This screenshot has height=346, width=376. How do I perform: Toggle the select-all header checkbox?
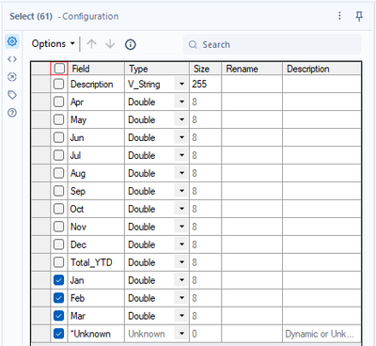(x=59, y=69)
